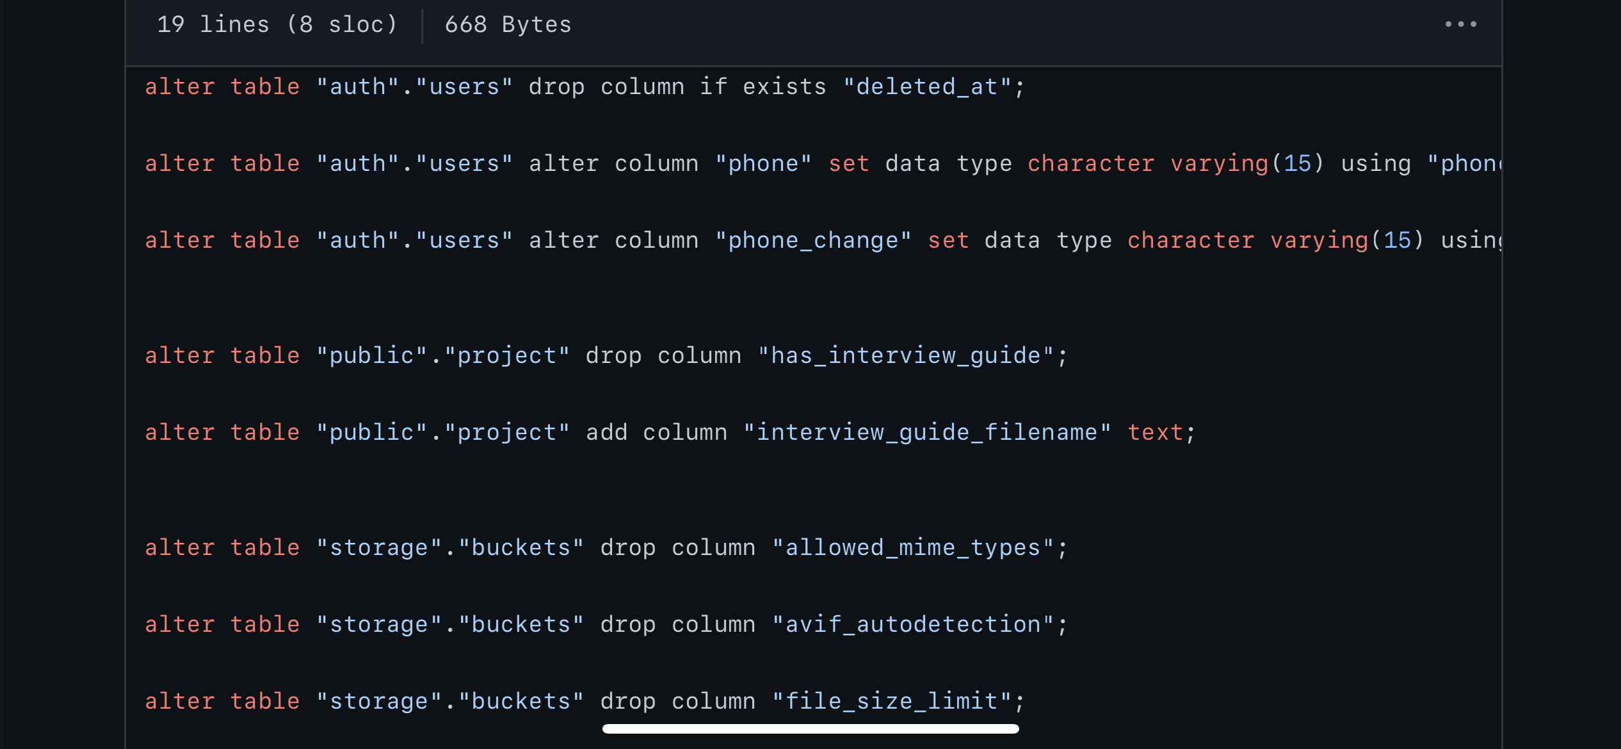
Task: Select the 'public'.'project' table reference
Action: click(442, 355)
